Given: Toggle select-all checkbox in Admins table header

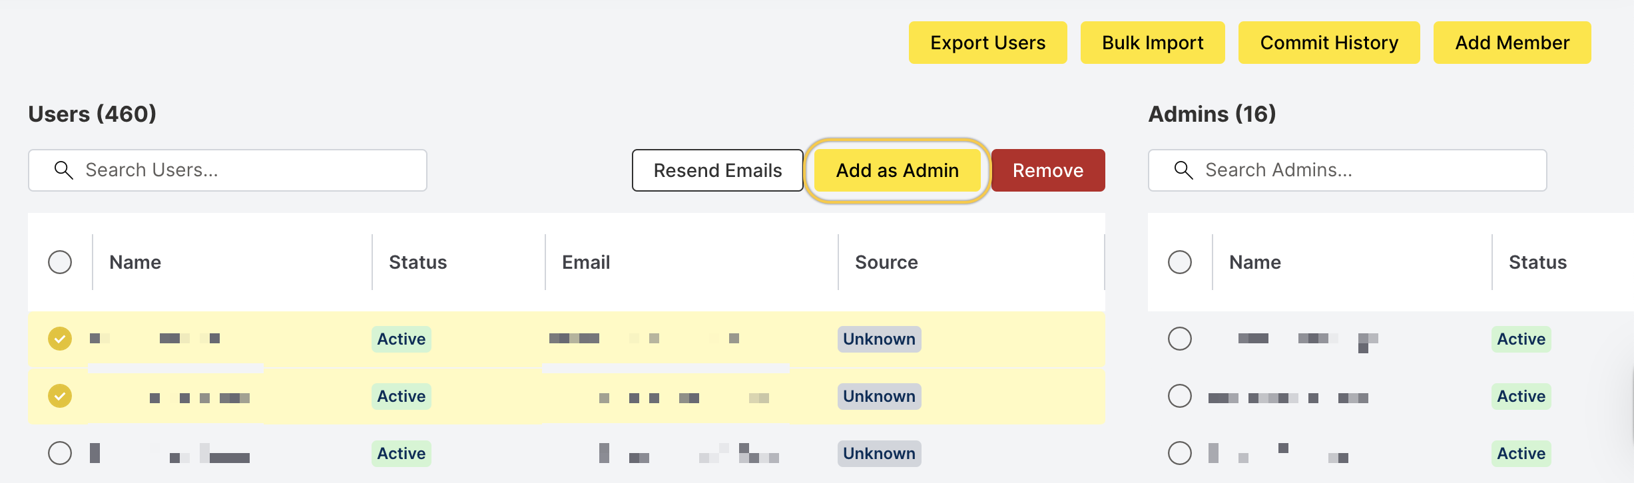Looking at the screenshot, I should (1179, 262).
